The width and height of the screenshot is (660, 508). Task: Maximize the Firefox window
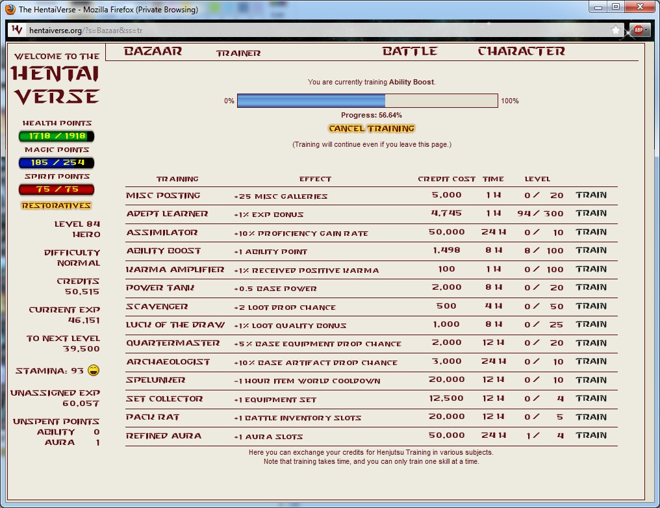tap(616, 7)
